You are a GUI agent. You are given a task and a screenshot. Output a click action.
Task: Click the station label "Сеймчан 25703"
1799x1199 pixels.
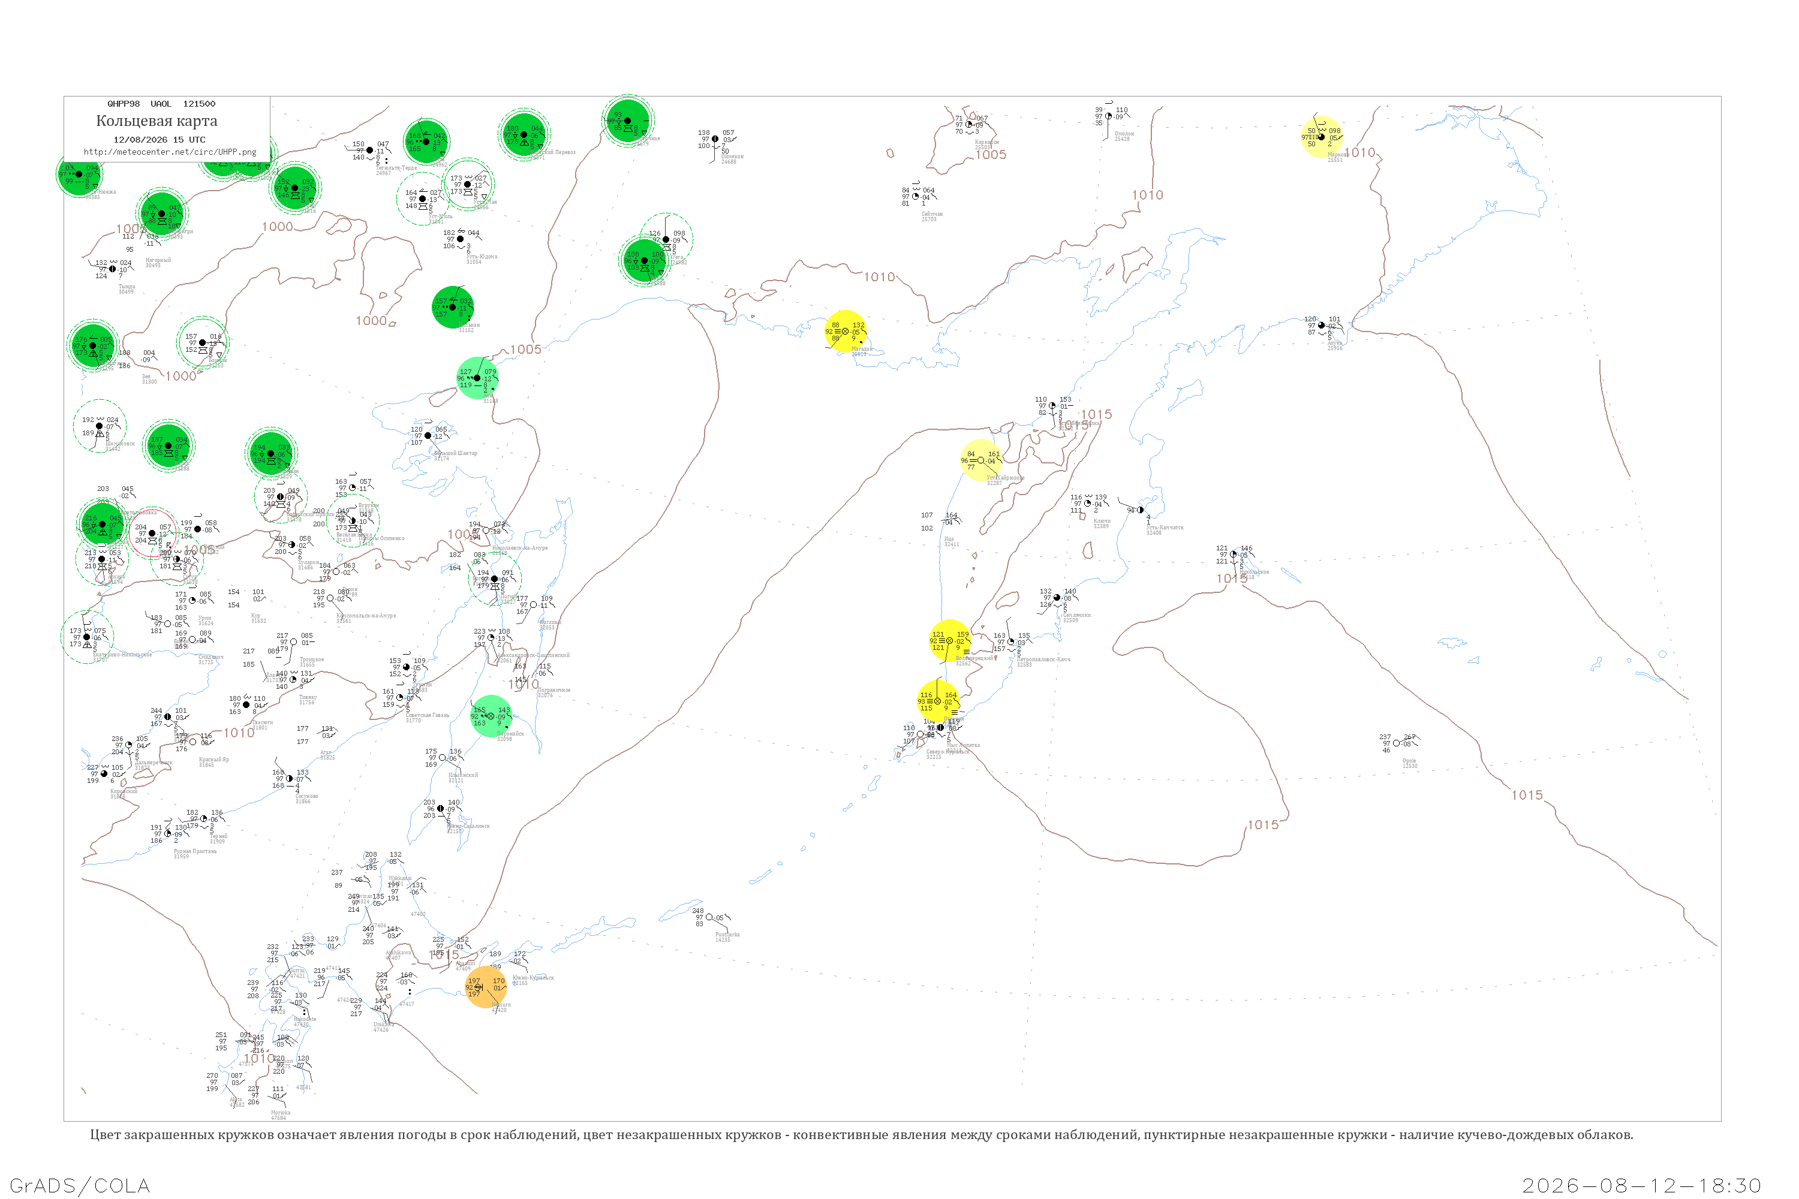932,216
